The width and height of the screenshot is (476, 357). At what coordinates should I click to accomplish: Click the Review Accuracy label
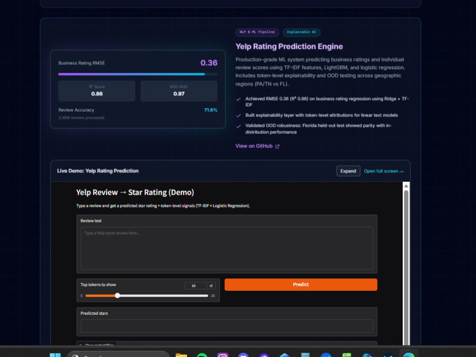point(76,110)
